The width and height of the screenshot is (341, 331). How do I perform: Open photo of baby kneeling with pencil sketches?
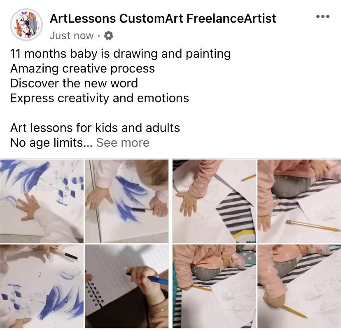[215, 286]
